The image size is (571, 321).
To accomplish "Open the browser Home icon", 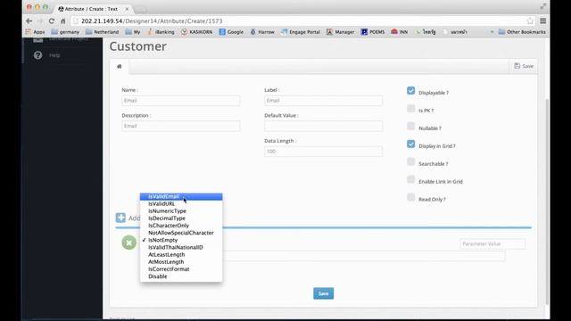I will pos(63,21).
